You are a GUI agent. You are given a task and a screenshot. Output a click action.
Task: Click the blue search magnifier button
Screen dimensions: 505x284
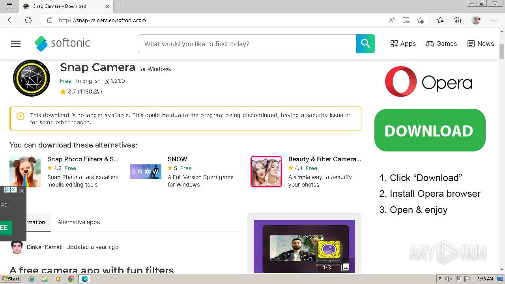[x=366, y=44]
